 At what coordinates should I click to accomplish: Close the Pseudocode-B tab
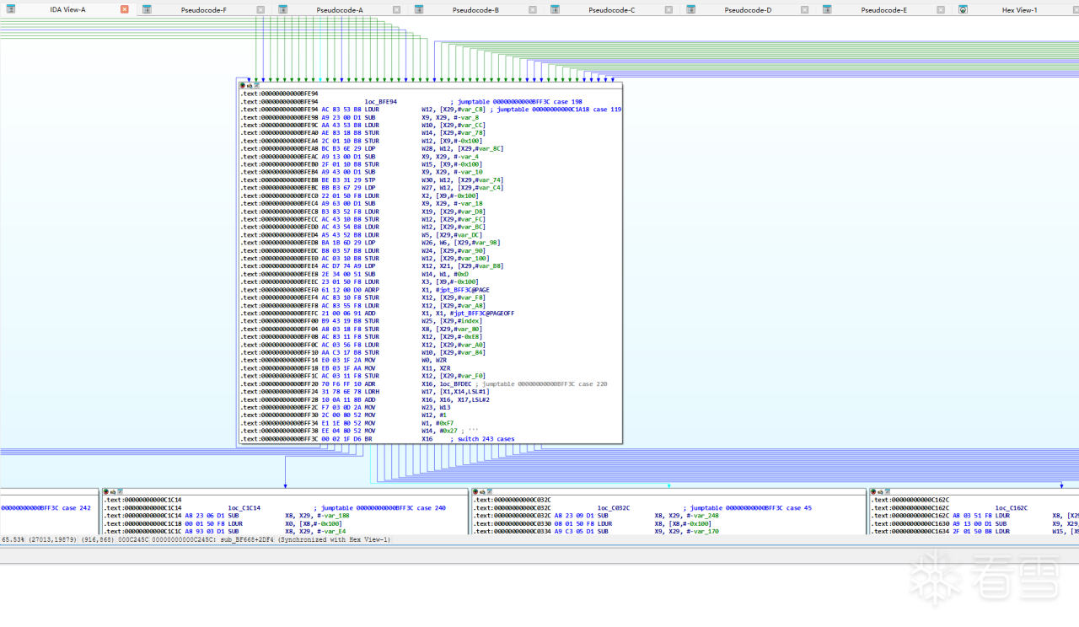tap(533, 10)
